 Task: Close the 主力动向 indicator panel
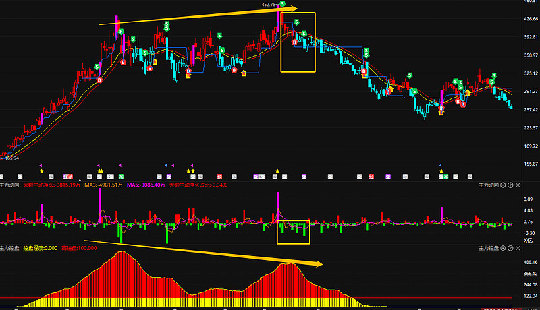point(518,185)
